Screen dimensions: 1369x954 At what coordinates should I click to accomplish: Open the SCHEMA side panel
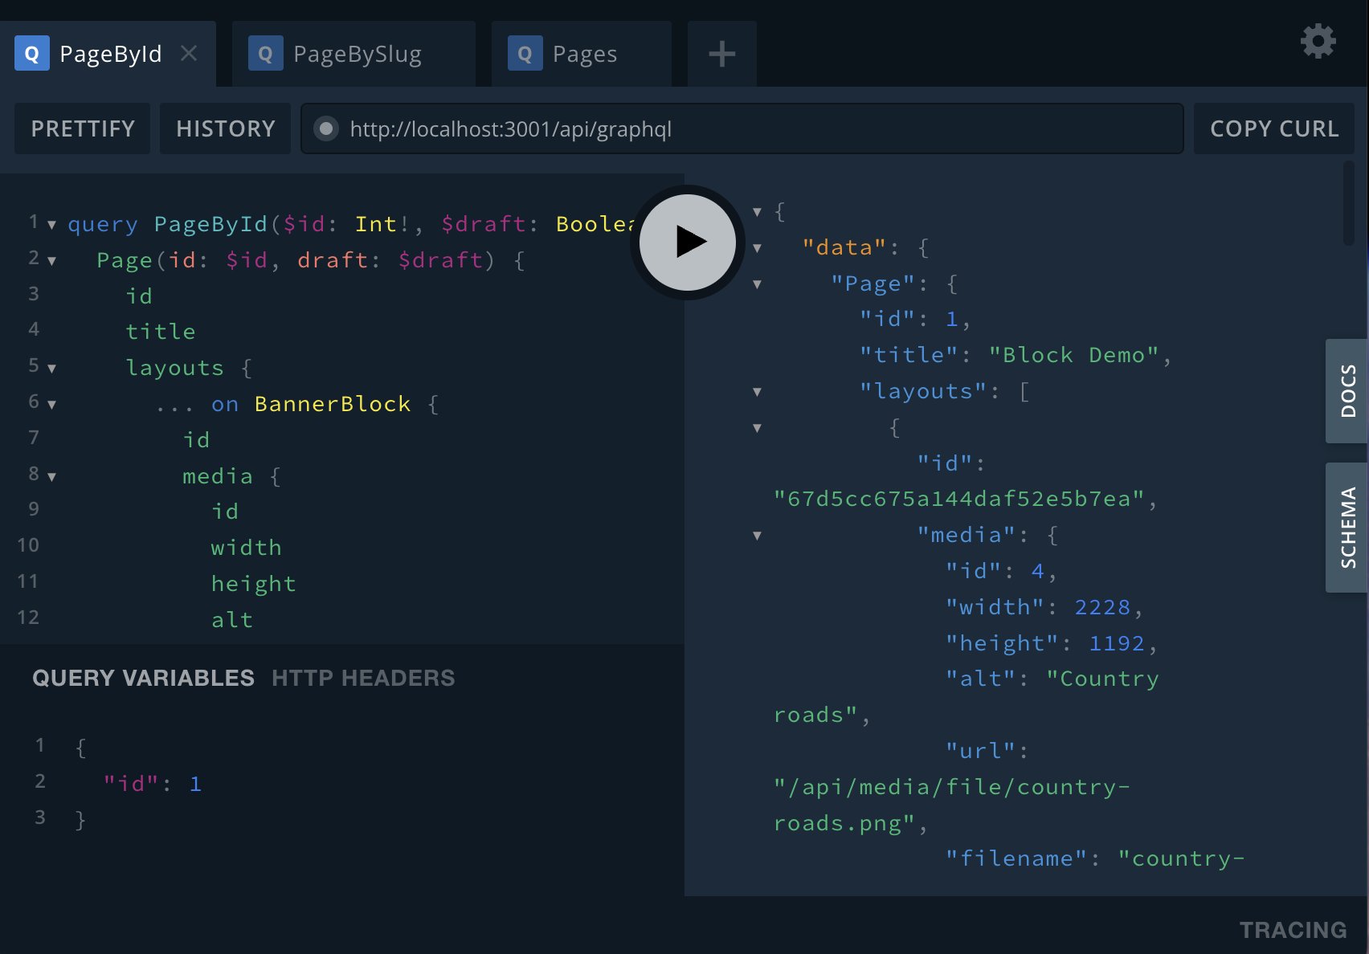pyautogui.click(x=1347, y=528)
